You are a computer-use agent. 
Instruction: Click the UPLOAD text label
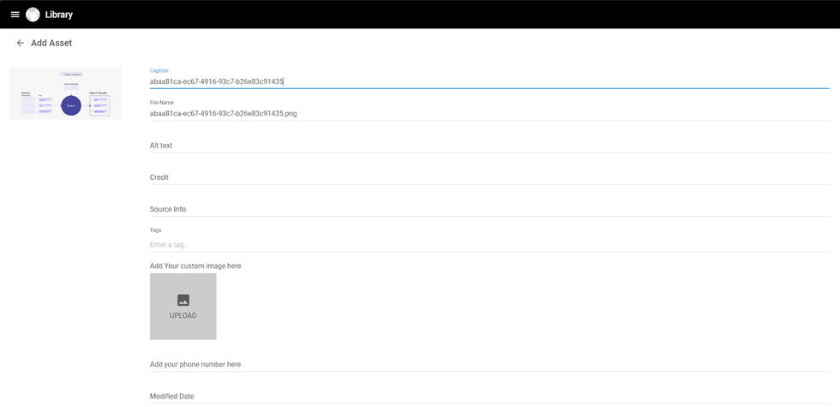183,315
